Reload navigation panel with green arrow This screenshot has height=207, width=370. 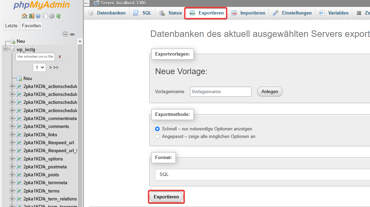coord(58,16)
